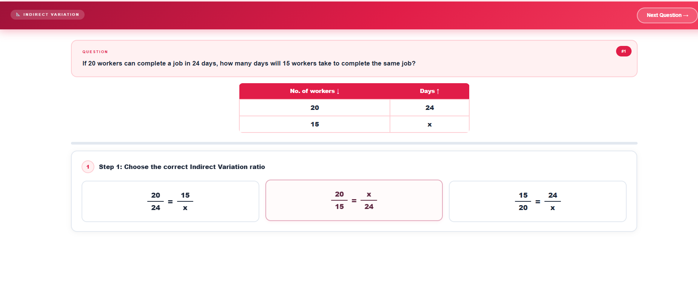
Task: Click the progress bar below the table
Action: pos(354,143)
